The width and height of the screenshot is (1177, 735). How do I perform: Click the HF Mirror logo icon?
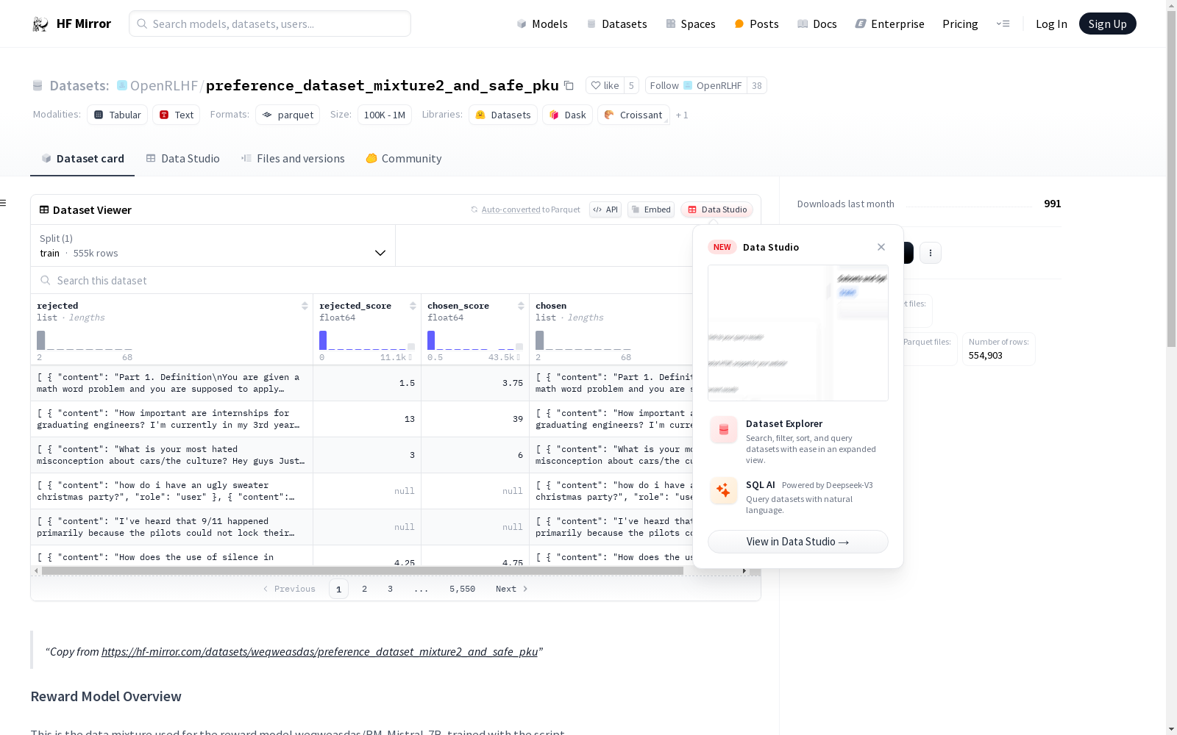point(40,24)
